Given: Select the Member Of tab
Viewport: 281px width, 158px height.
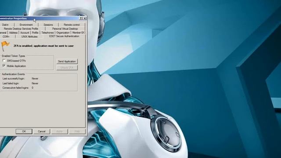Looking at the screenshot, I should pyautogui.click(x=78, y=32).
